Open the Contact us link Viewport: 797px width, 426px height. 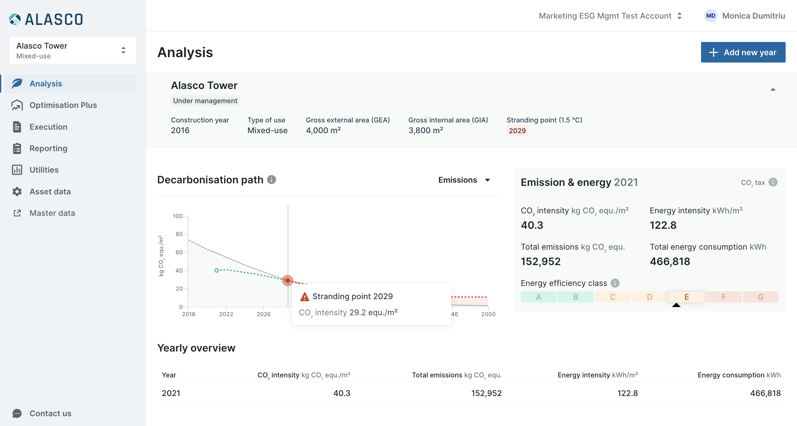coord(50,413)
